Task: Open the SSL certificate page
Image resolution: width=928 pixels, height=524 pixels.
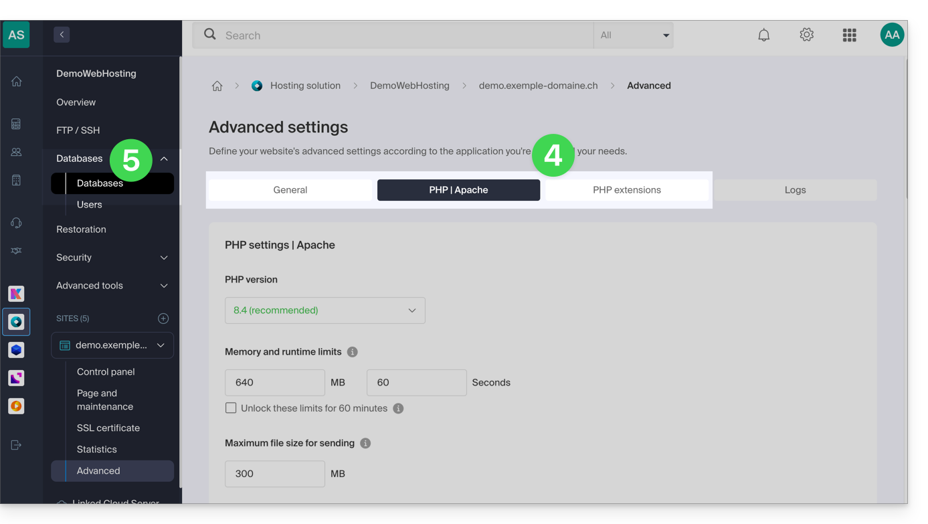Action: tap(108, 428)
